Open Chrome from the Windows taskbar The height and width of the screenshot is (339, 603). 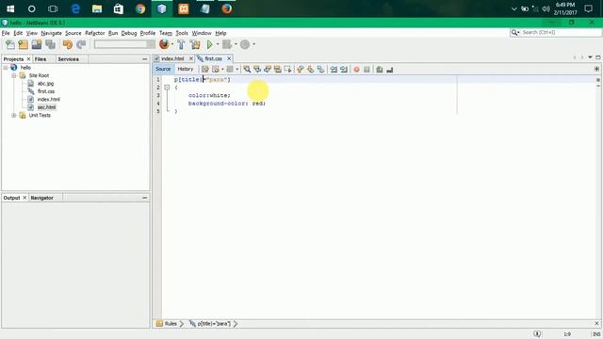pos(140,8)
